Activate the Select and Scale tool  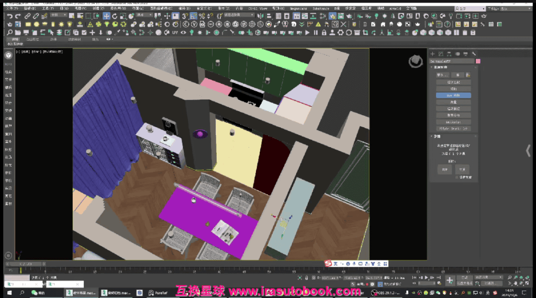[123, 16]
